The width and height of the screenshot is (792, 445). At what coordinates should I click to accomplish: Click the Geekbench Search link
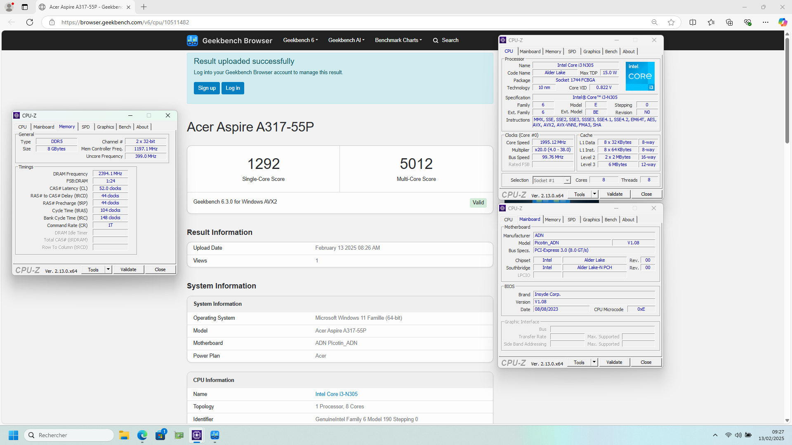tap(445, 40)
